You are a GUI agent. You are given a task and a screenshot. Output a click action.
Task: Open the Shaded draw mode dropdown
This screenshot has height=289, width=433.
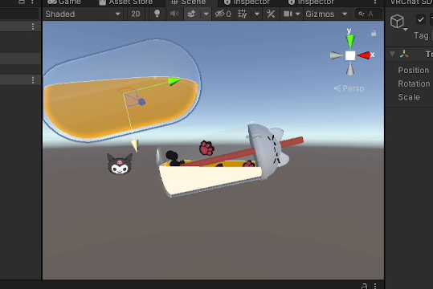coord(83,14)
